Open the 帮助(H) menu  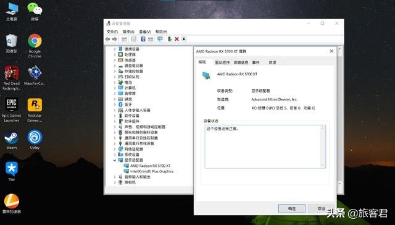(x=161, y=32)
